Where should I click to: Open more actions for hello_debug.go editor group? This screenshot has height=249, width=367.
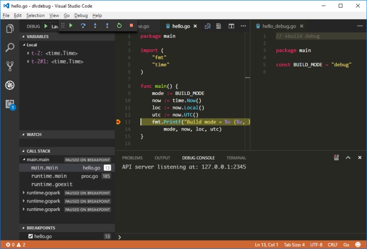pos(360,26)
